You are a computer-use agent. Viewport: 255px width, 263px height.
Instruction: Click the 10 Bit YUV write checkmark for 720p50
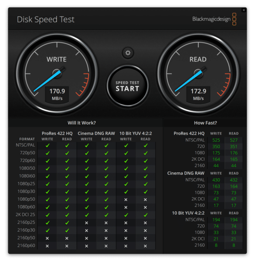[x=126, y=153]
